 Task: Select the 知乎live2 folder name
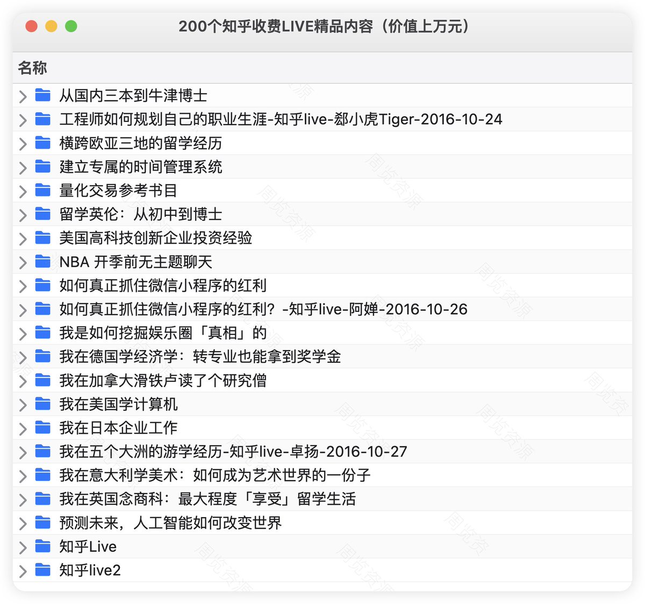click(90, 570)
